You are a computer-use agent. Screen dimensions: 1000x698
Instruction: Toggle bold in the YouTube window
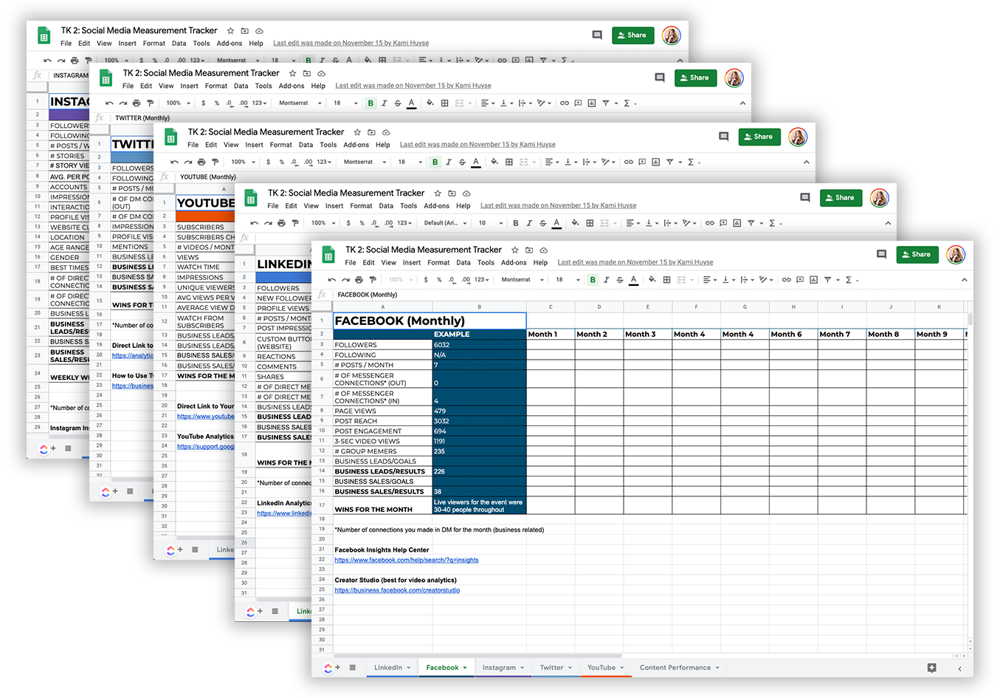click(x=435, y=162)
